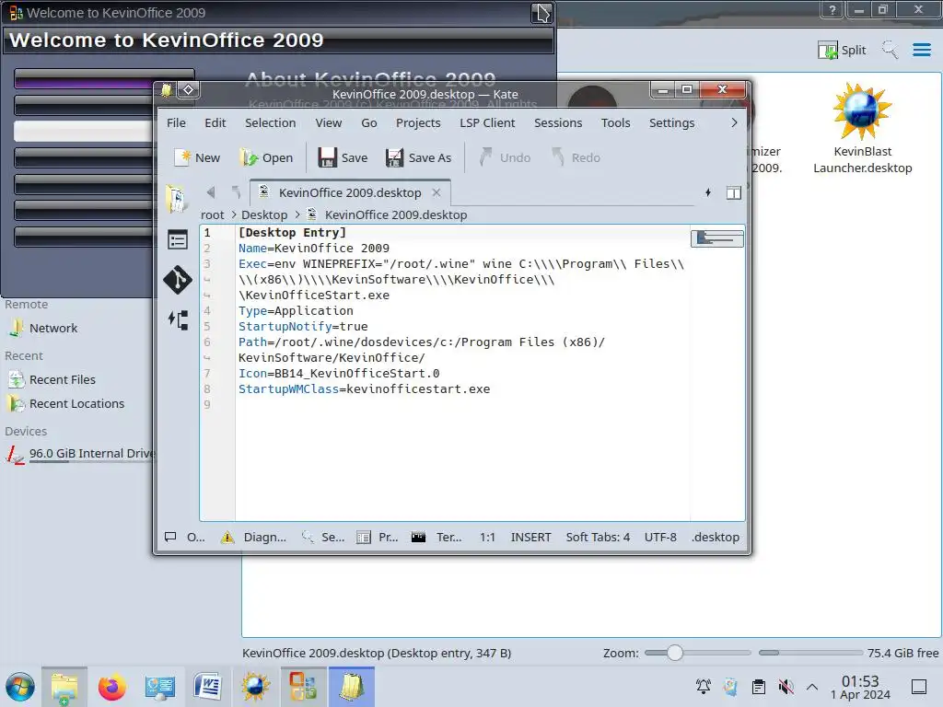Select the KevinOffice 2009.desktop tab
The height and width of the screenshot is (707, 943).
click(350, 192)
